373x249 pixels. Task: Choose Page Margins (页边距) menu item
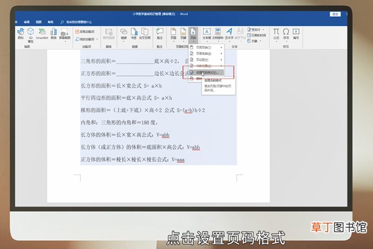coord(206,60)
